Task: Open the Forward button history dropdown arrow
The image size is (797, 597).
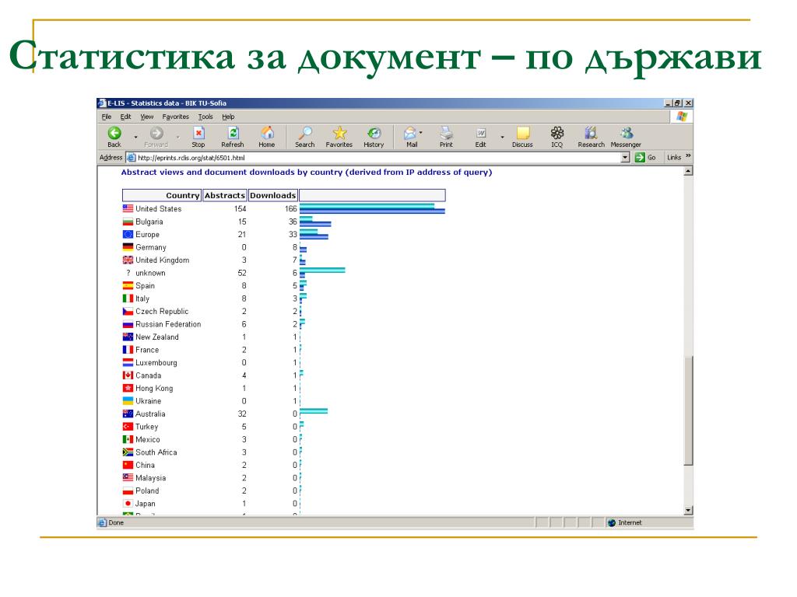Action: point(178,137)
